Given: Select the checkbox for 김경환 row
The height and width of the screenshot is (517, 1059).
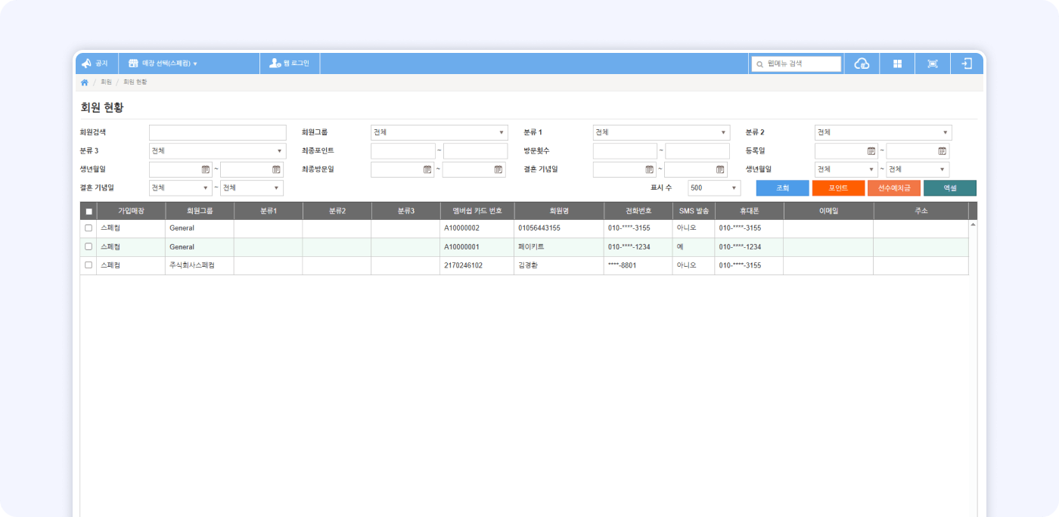Looking at the screenshot, I should point(89,265).
